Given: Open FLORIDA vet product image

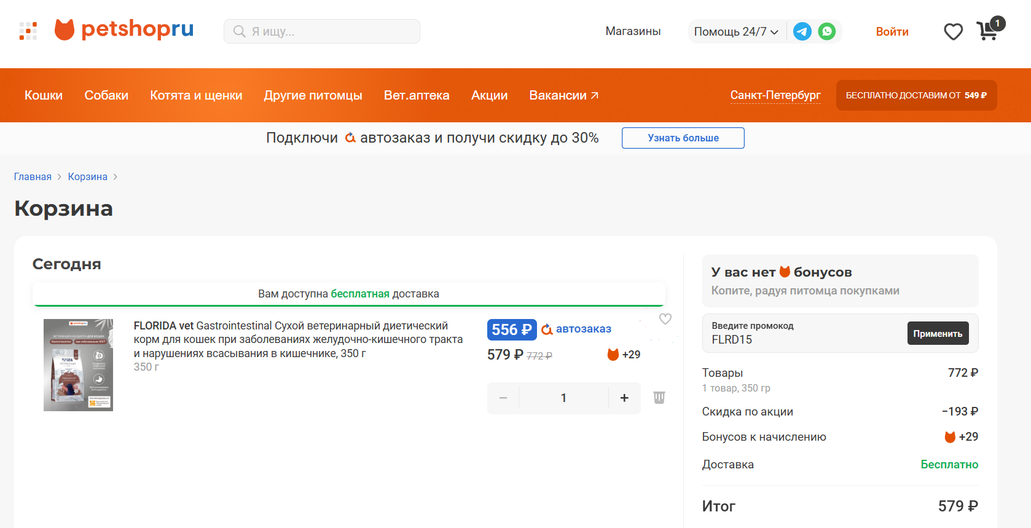Looking at the screenshot, I should [x=78, y=365].
